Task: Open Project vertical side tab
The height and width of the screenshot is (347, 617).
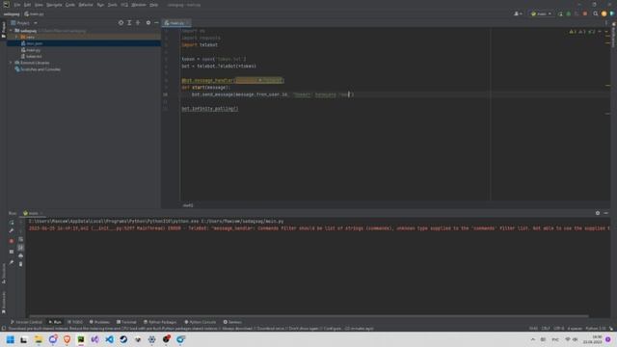Action: tap(4, 30)
